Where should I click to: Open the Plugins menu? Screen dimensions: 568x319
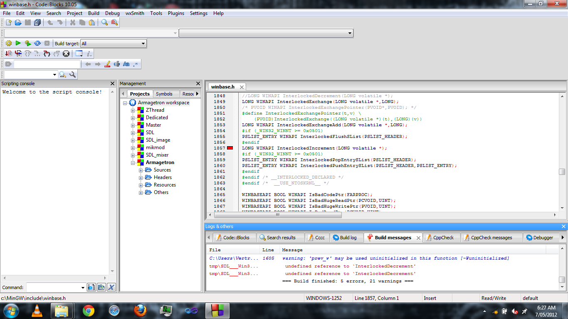(x=176, y=13)
